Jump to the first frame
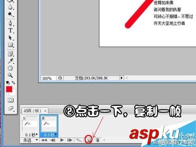The width and height of the screenshot is (196, 147). point(44,140)
